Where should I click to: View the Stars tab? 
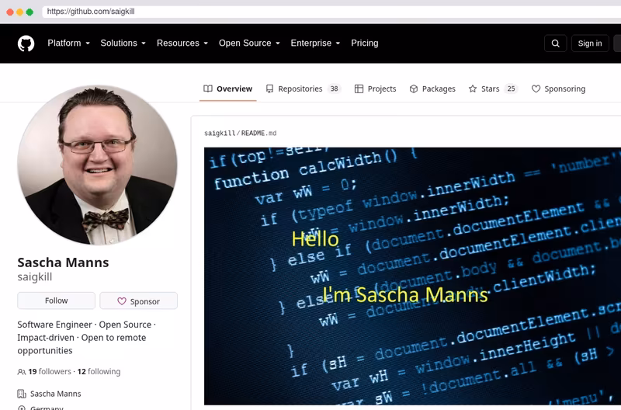click(x=493, y=89)
